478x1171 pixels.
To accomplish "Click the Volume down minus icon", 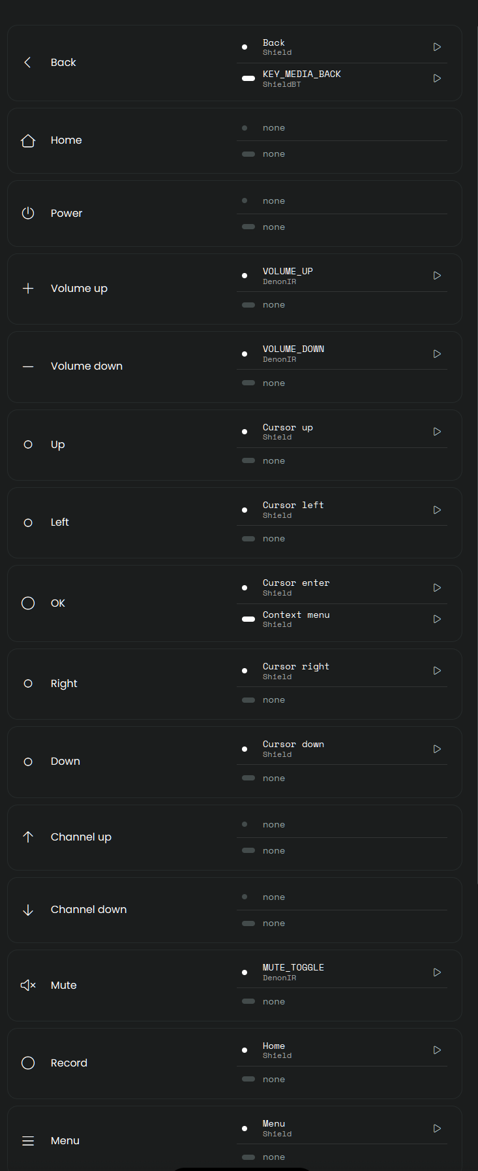I will 28,366.
